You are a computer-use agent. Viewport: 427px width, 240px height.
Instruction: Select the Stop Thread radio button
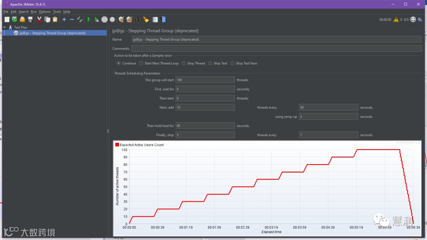(183, 63)
